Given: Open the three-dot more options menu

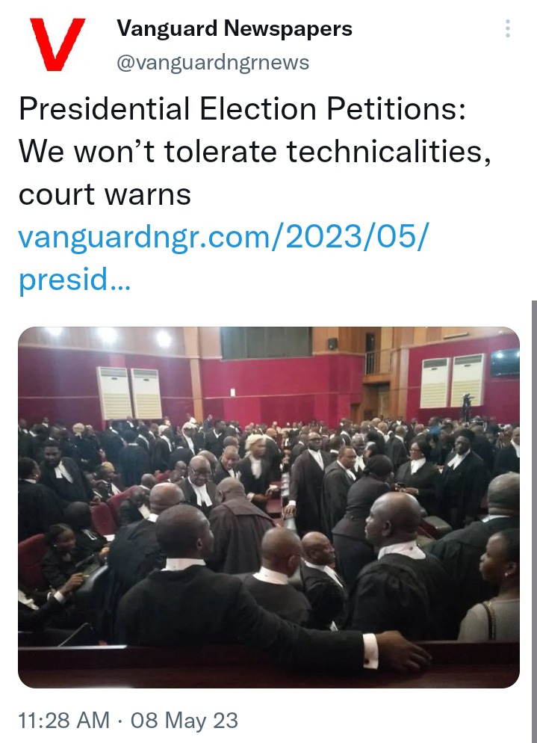Looking at the screenshot, I should 508,28.
